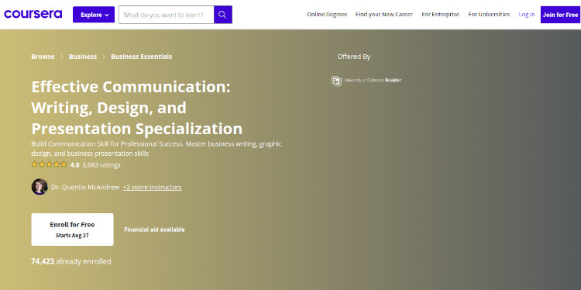
Task: Expand the Explore dropdown menu
Action: point(94,15)
